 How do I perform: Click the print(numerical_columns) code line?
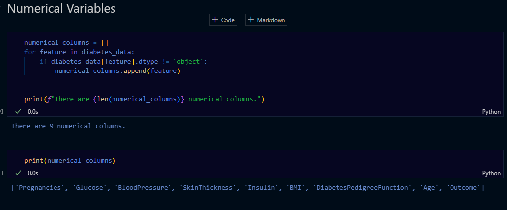[x=70, y=160]
